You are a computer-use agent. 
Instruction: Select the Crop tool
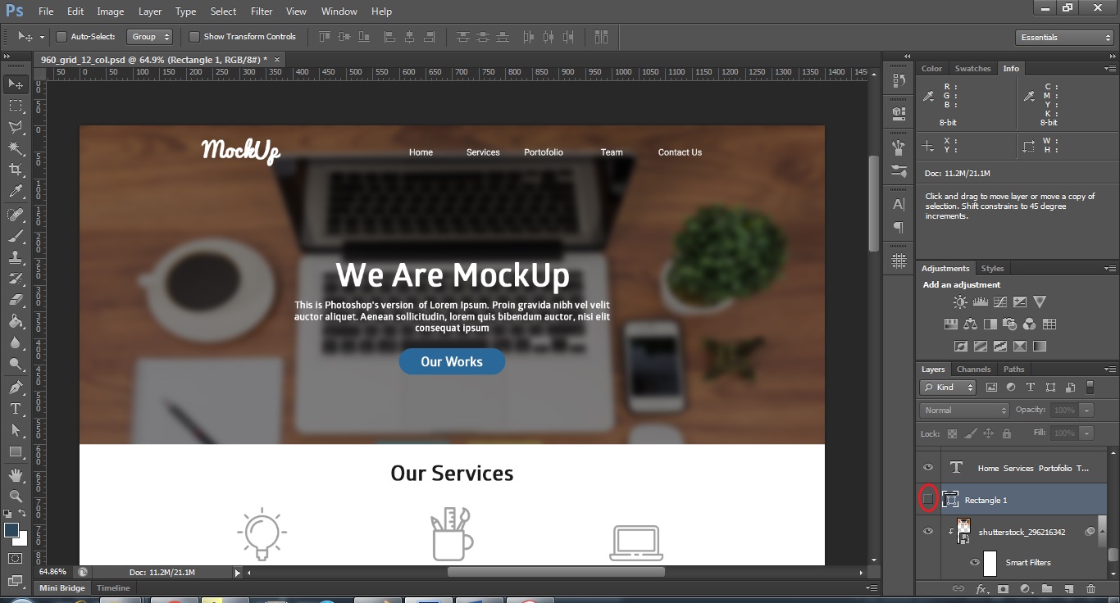(16, 170)
